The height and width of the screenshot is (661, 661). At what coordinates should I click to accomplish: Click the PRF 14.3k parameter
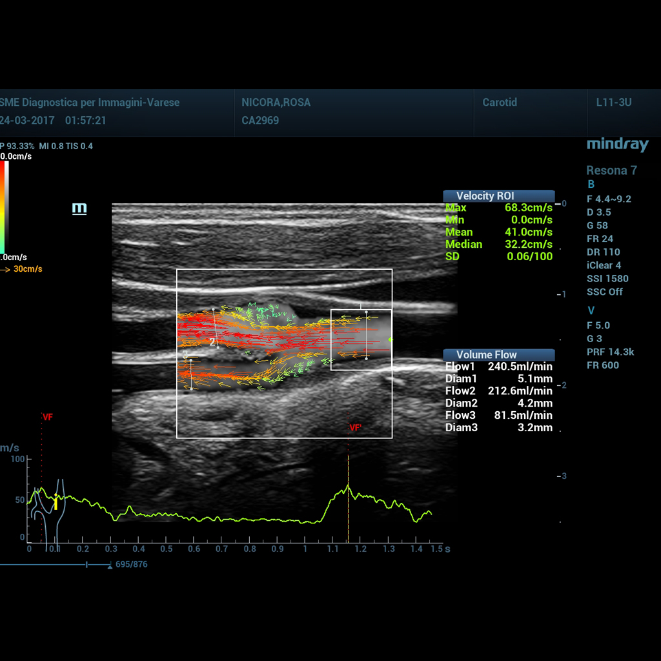pos(611,352)
